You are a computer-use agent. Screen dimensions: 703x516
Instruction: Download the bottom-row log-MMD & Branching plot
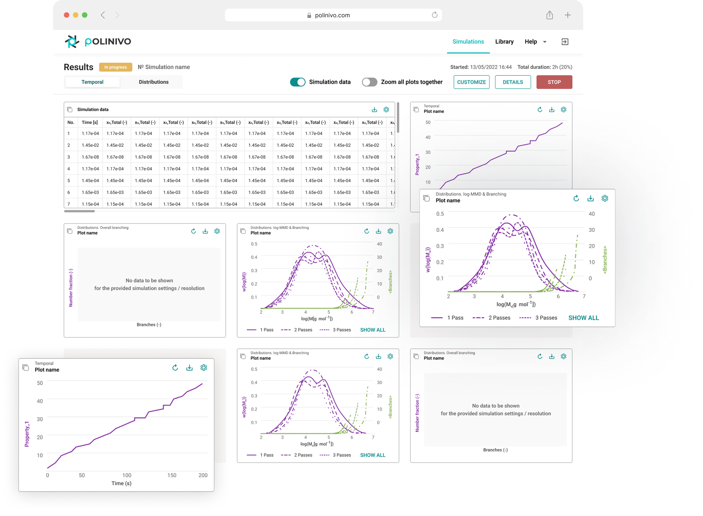378,356
